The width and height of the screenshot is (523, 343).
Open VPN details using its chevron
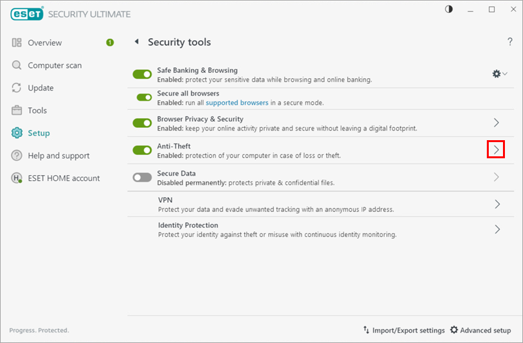click(x=497, y=204)
